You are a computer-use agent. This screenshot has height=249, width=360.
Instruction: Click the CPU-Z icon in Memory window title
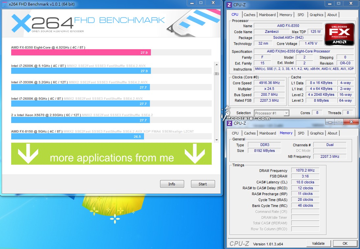click(229, 123)
